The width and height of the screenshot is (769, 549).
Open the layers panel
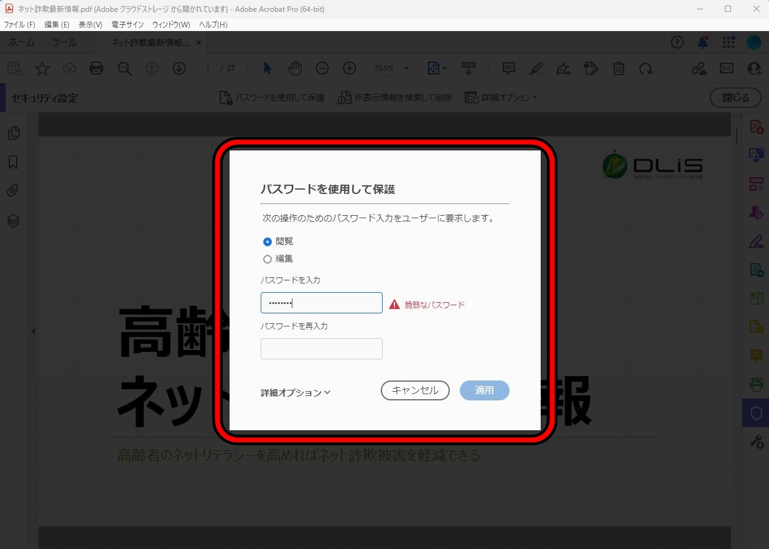pos(14,220)
